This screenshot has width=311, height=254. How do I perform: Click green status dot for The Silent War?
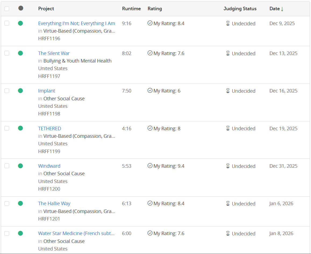pyautogui.click(x=20, y=53)
